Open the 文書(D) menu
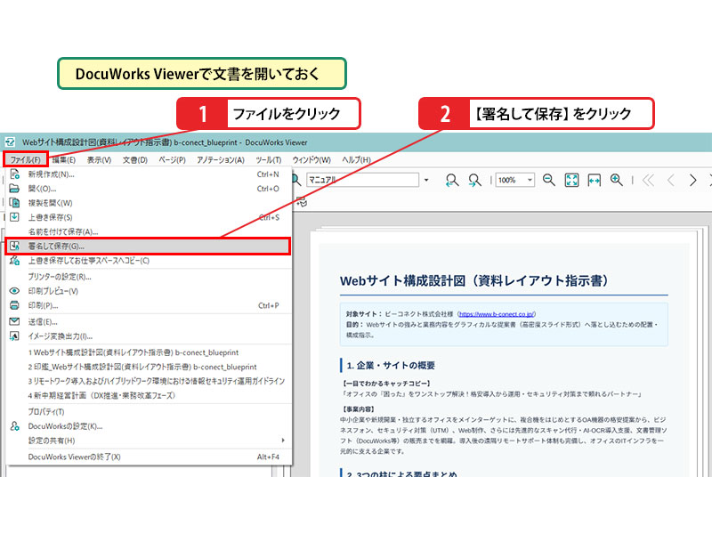 coord(135,160)
